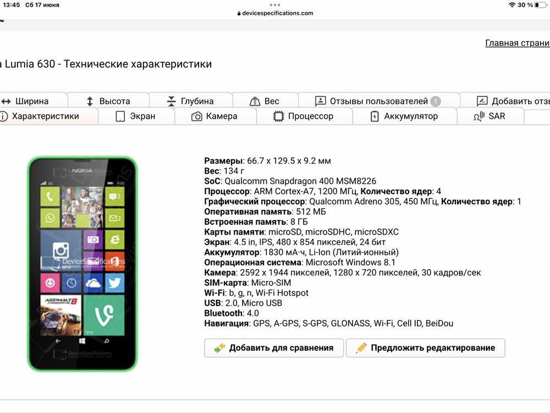Open Отзывы пользователей reviews tab

pyautogui.click(x=379, y=101)
